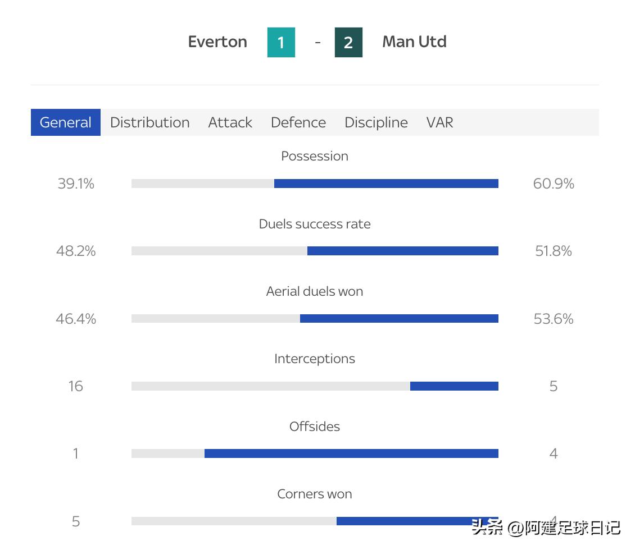This screenshot has height=550, width=635.
Task: Click the 头条 @阿建足球日记 watermark
Action: pyautogui.click(x=546, y=528)
